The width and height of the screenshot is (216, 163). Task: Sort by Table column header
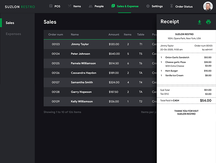pos(141,34)
